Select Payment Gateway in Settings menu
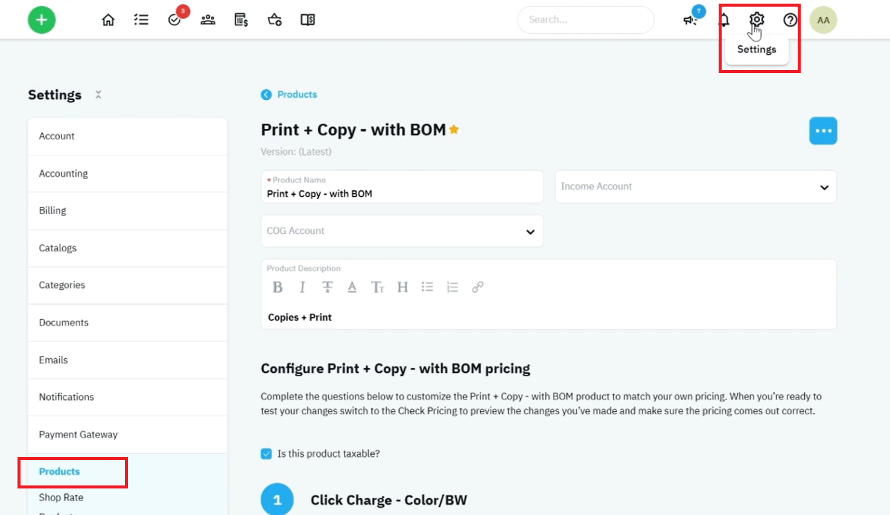The width and height of the screenshot is (890, 515). (x=127, y=435)
